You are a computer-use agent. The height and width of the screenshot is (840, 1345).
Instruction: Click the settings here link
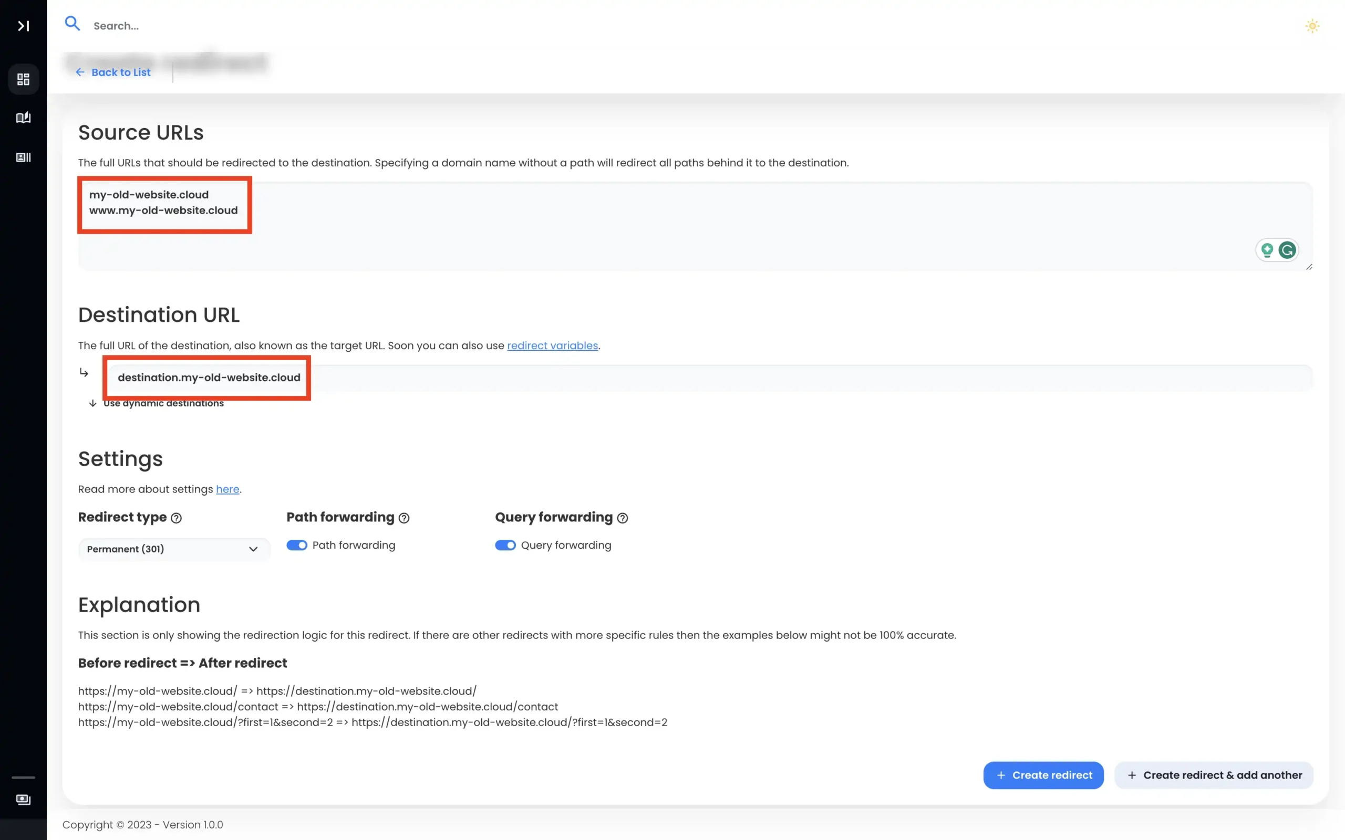coord(227,489)
